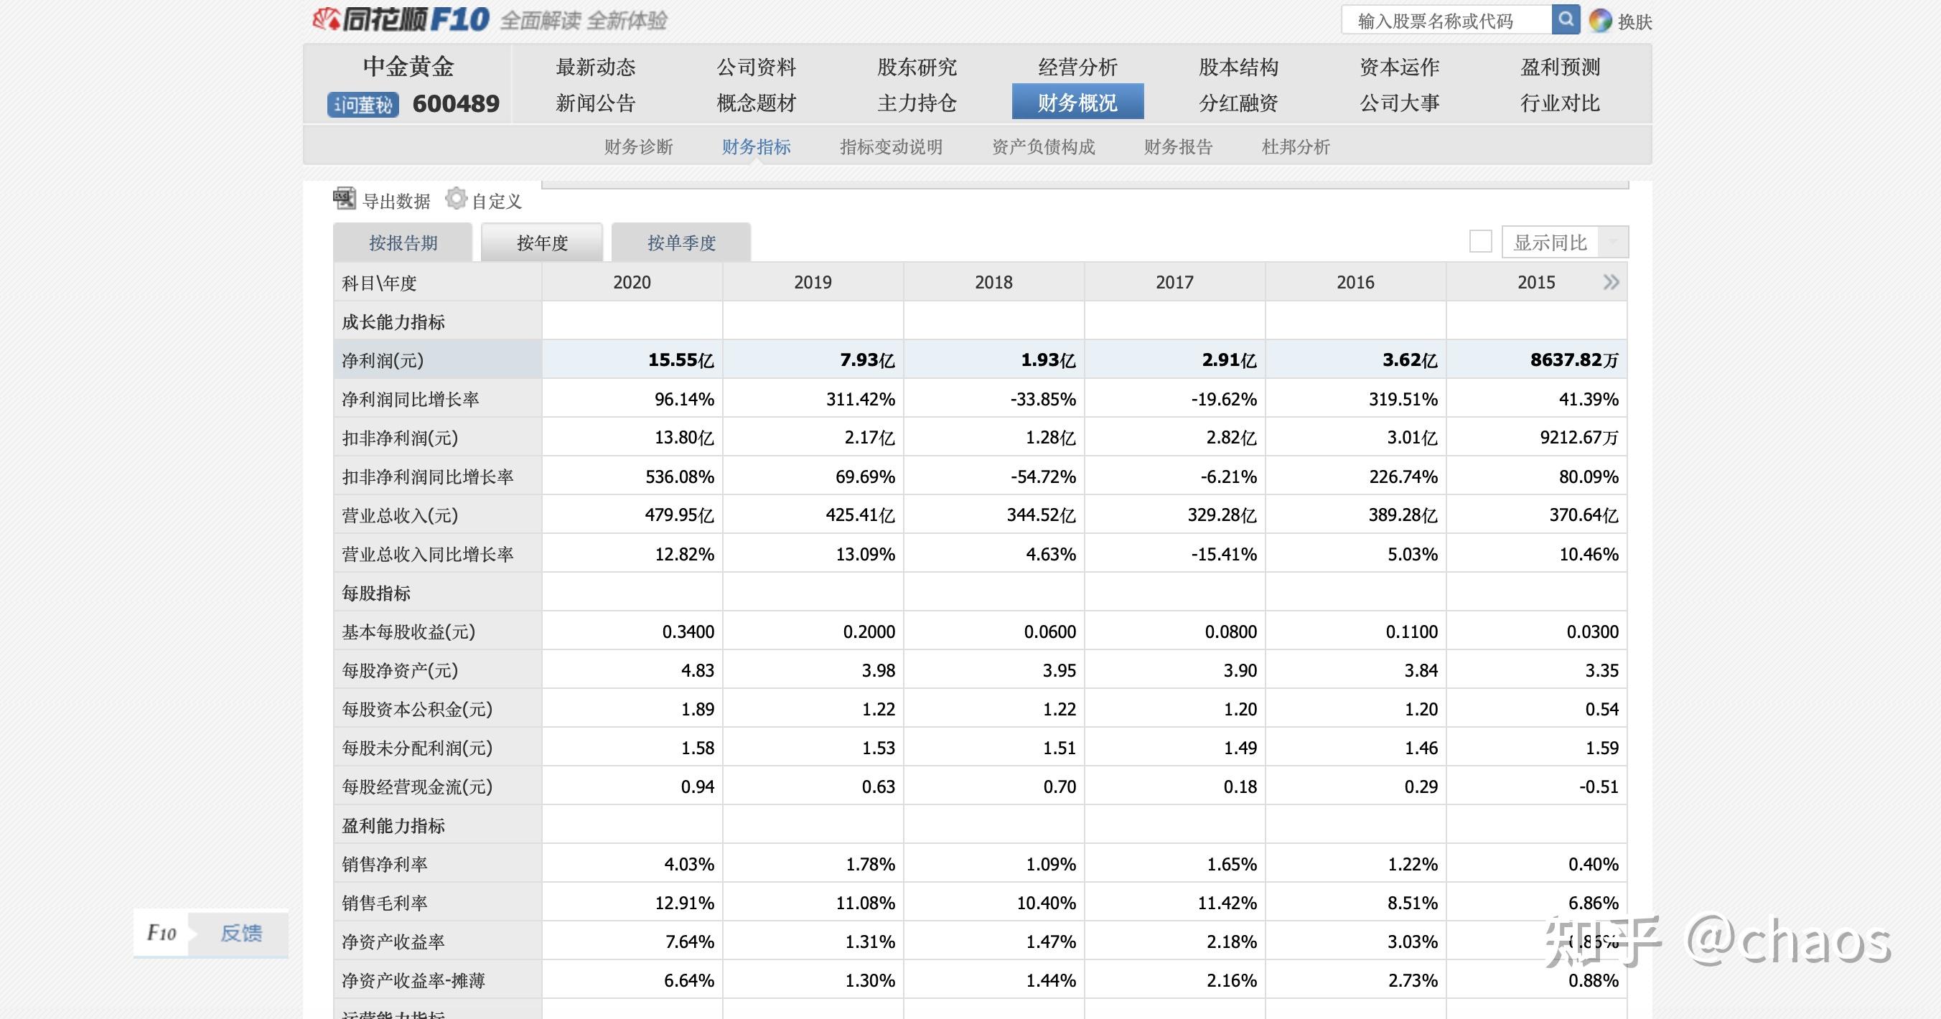The image size is (1941, 1019).
Task: Select the highlighted 财务概况 menu
Action: click(x=1077, y=102)
